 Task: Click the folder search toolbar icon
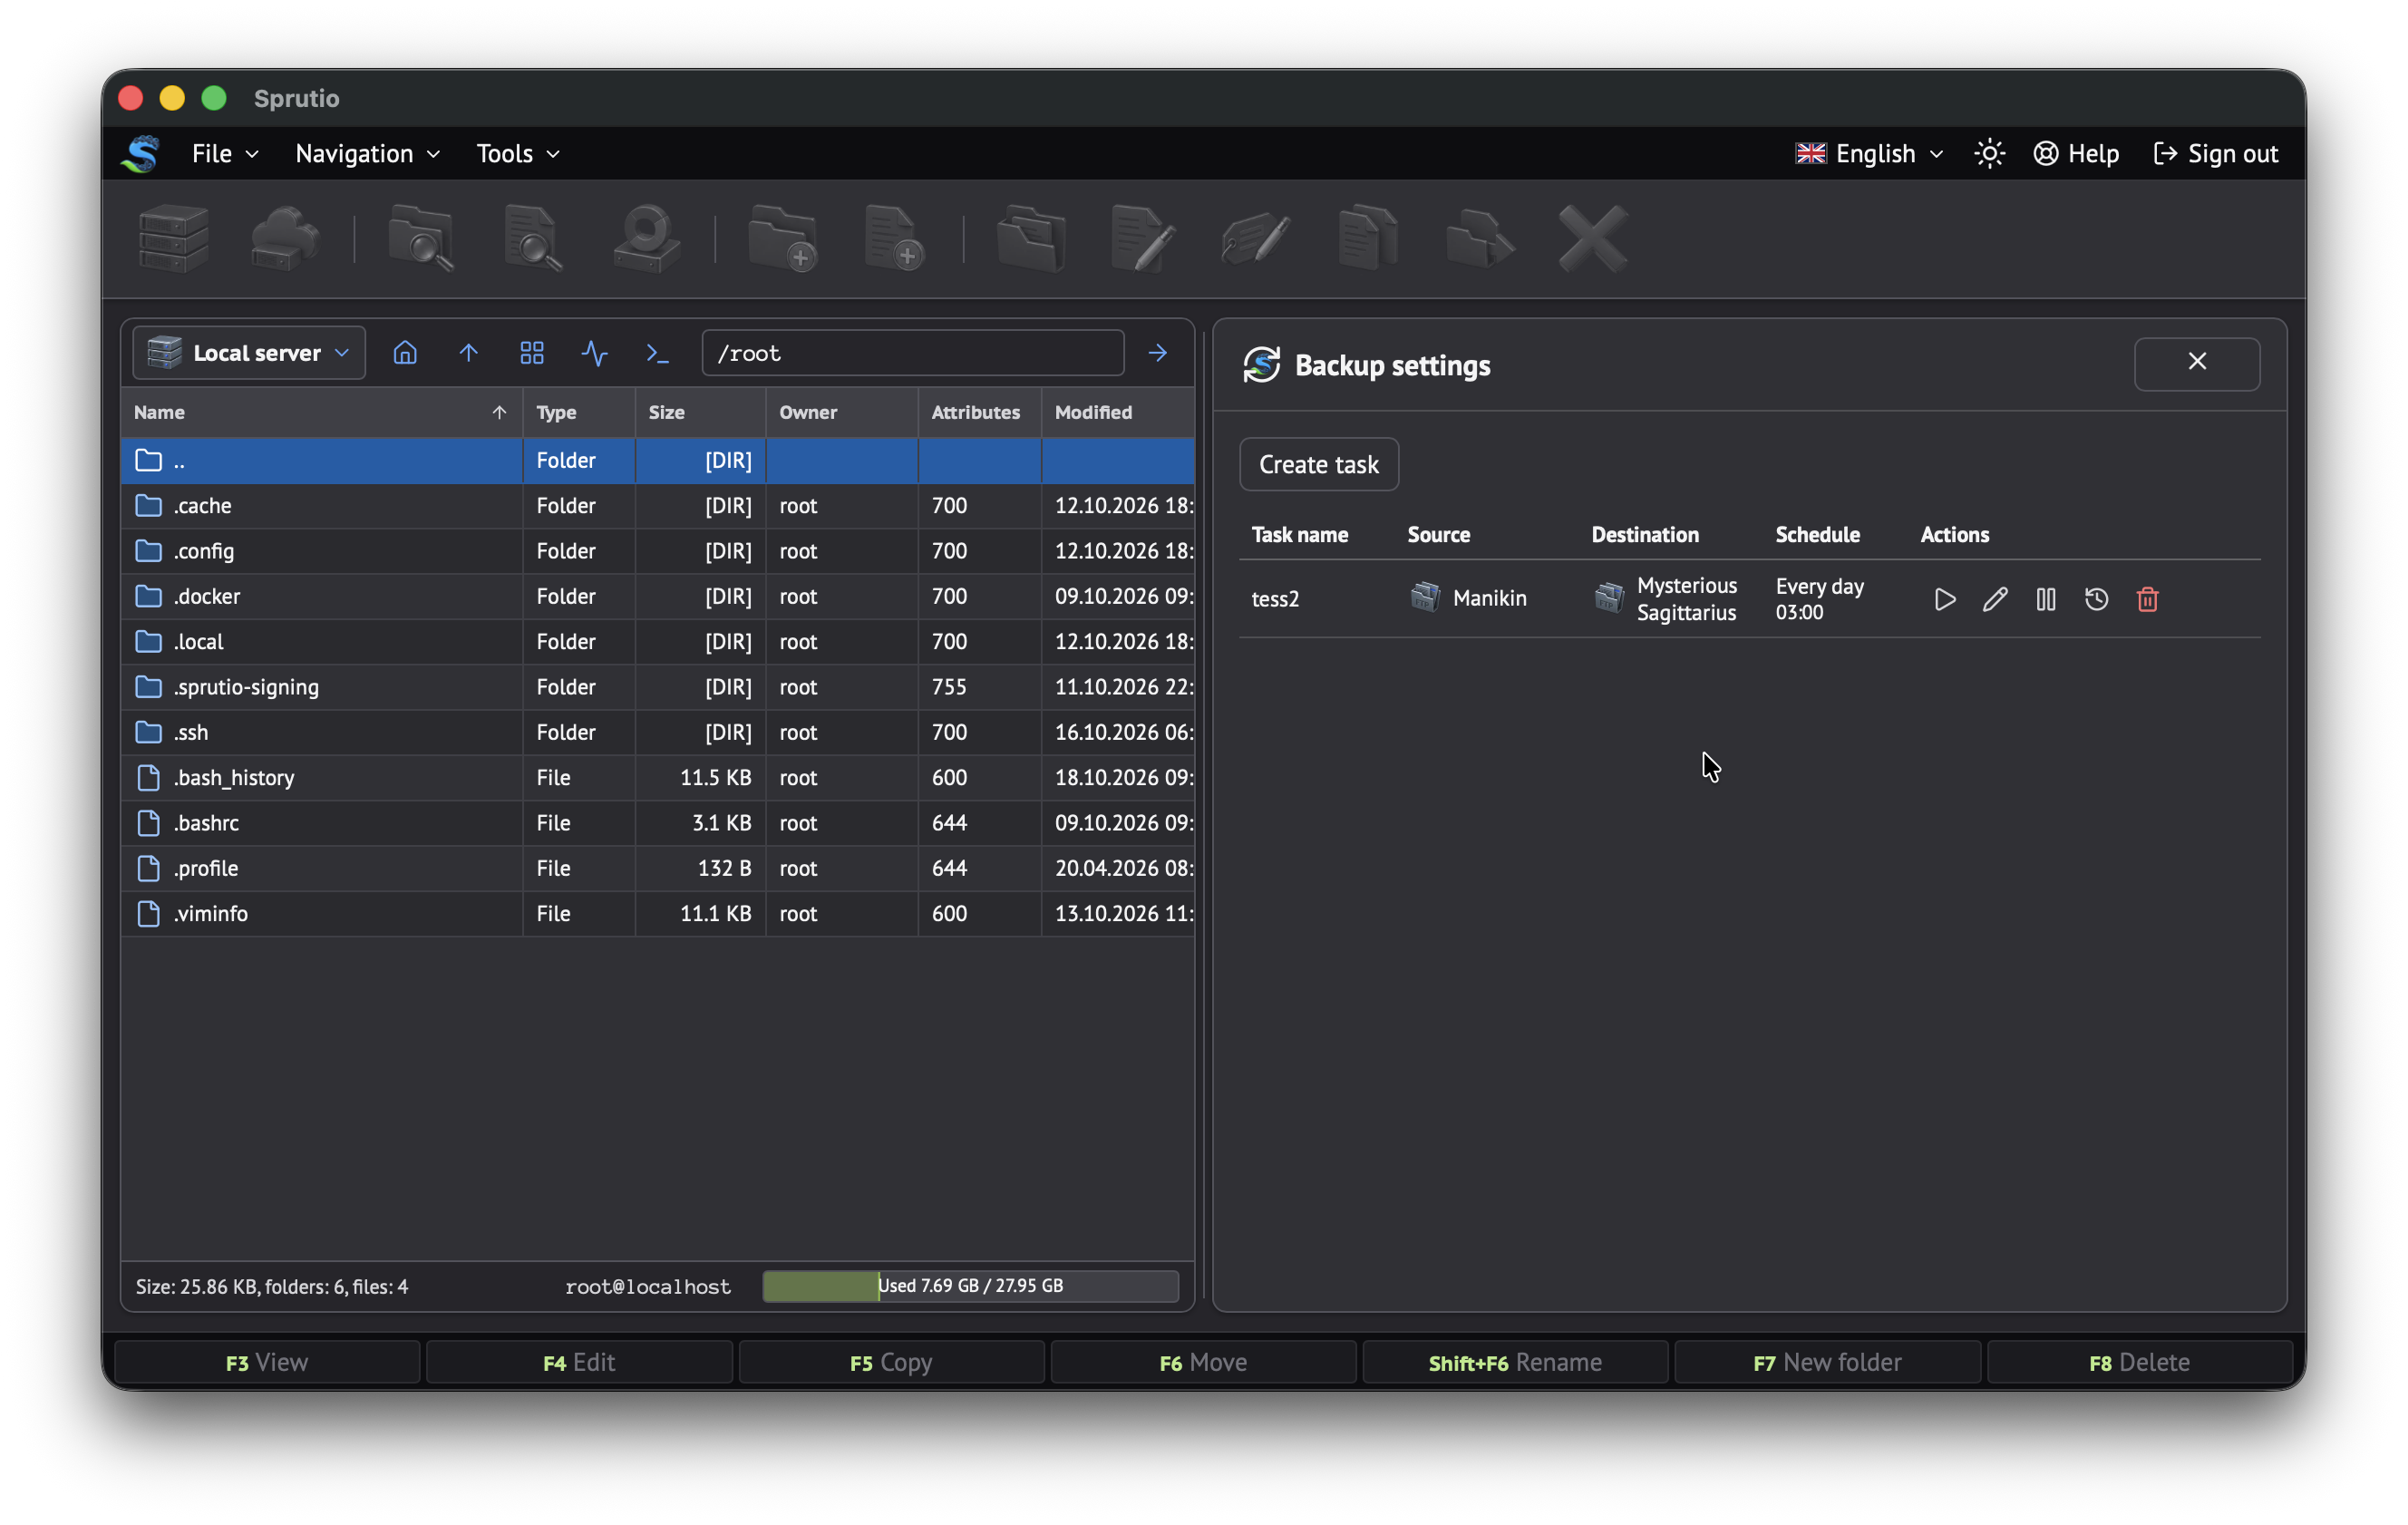tap(421, 238)
